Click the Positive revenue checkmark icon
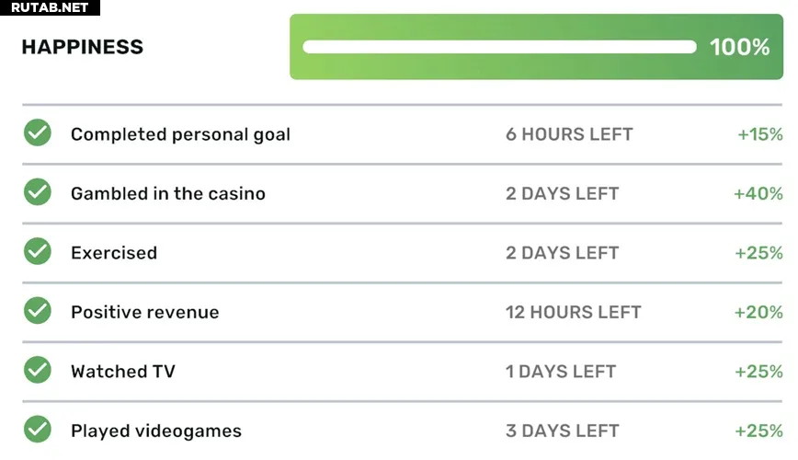 (38, 310)
